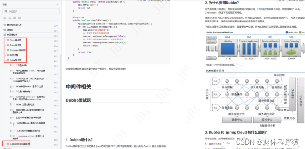This screenshot has width=305, height=149.
Task: Expand the ElasticSearch面试题 bookmark node
Action: tap(6, 144)
